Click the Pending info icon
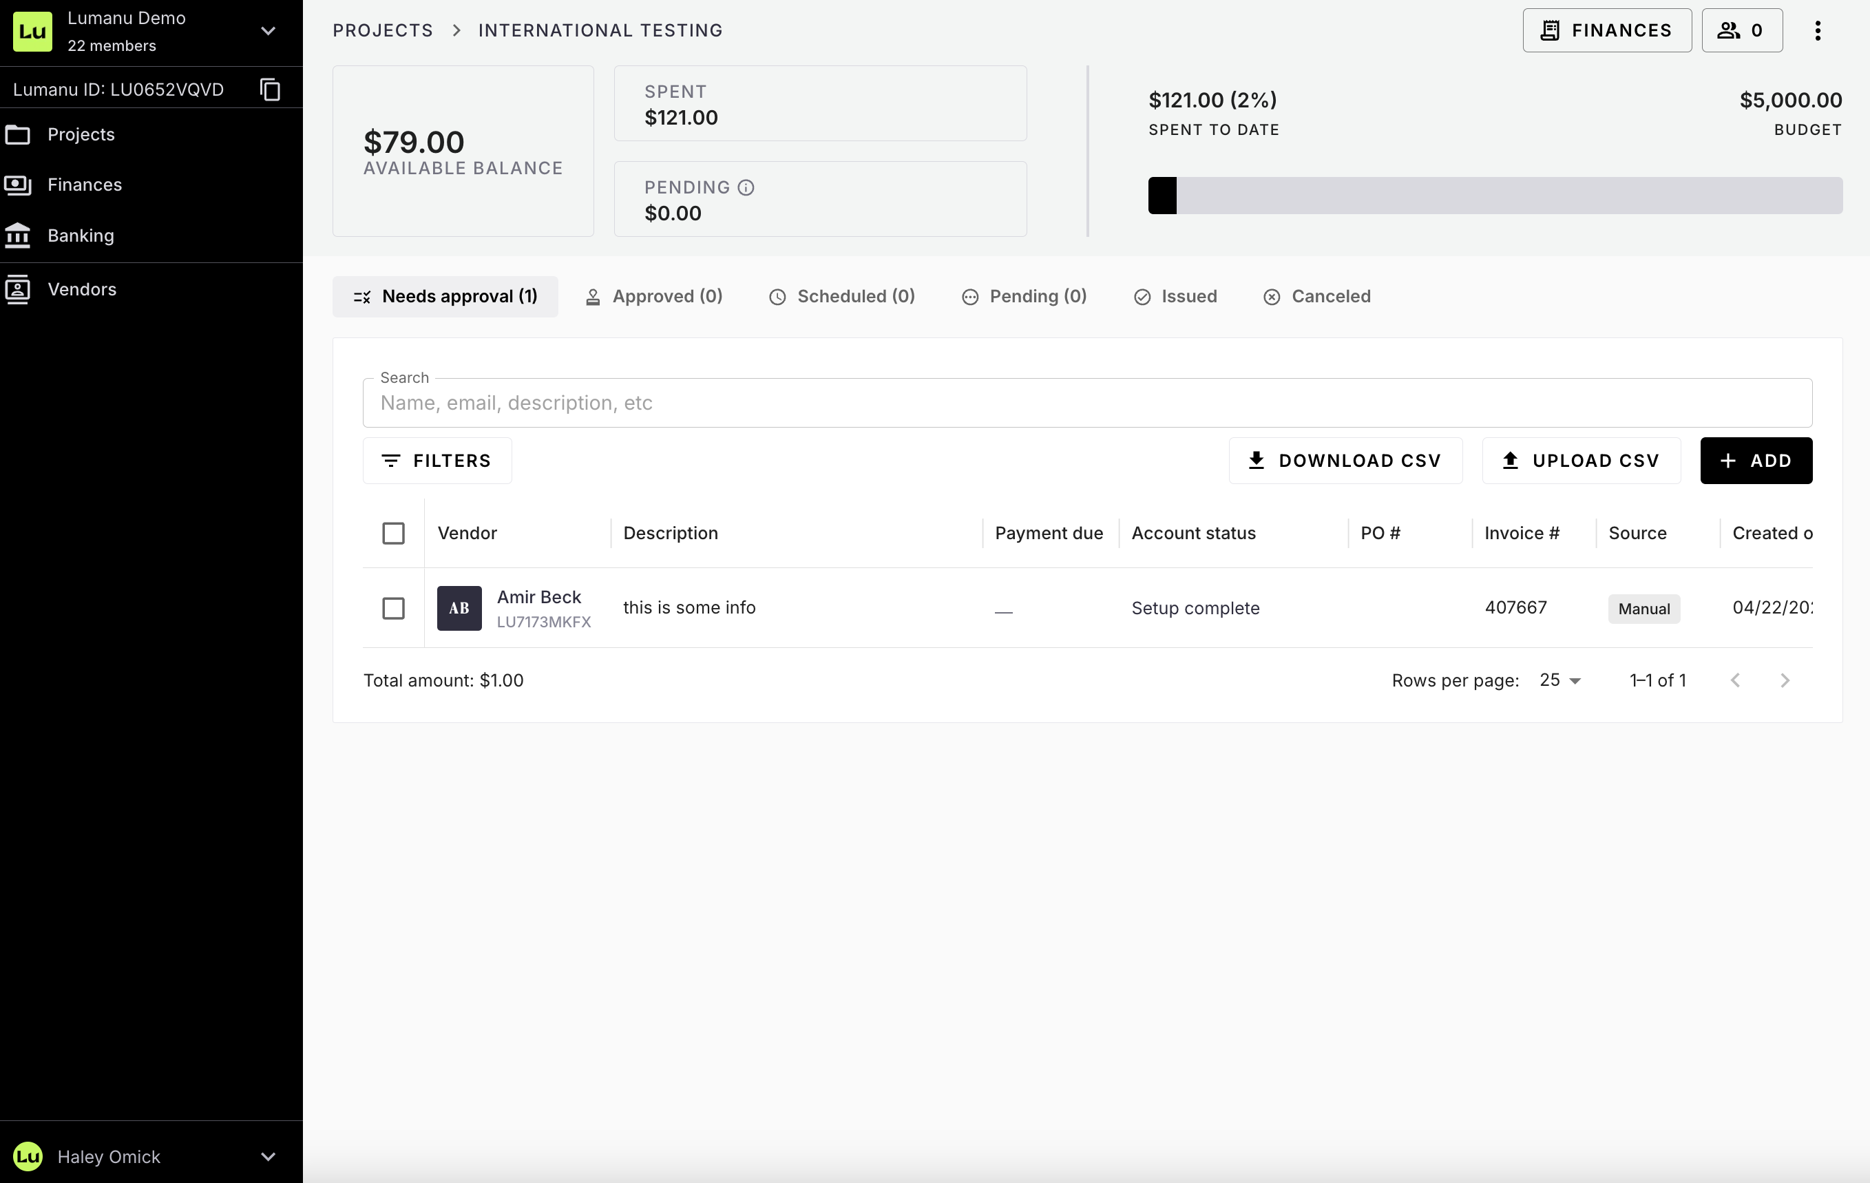 click(746, 187)
